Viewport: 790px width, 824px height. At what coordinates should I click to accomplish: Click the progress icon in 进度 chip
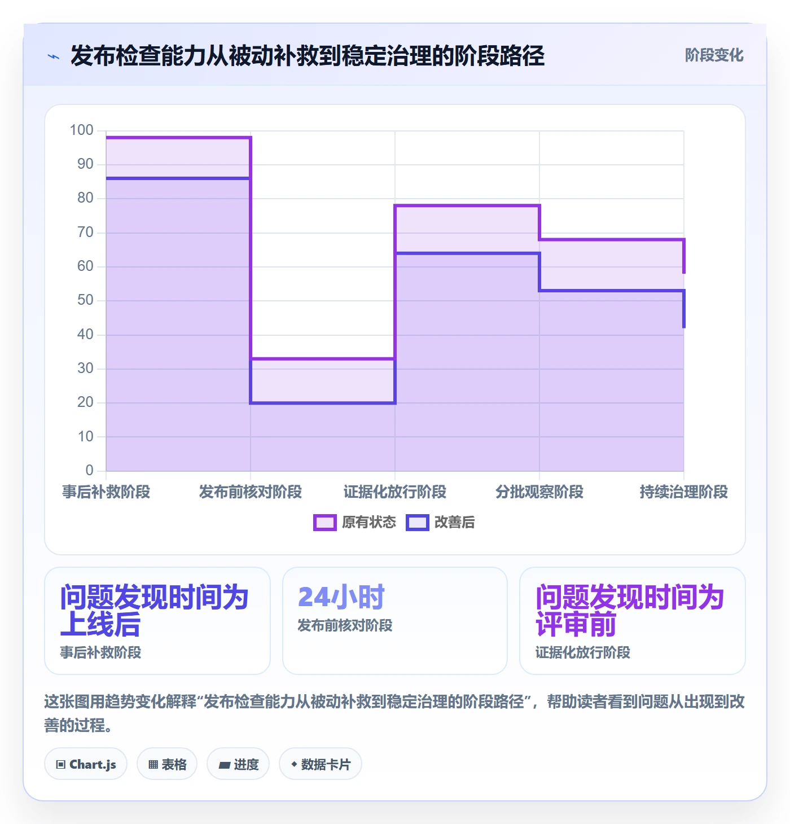(225, 765)
